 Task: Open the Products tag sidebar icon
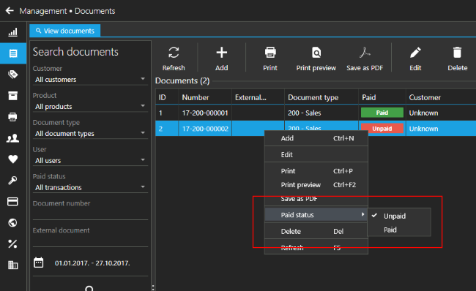pos(12,75)
